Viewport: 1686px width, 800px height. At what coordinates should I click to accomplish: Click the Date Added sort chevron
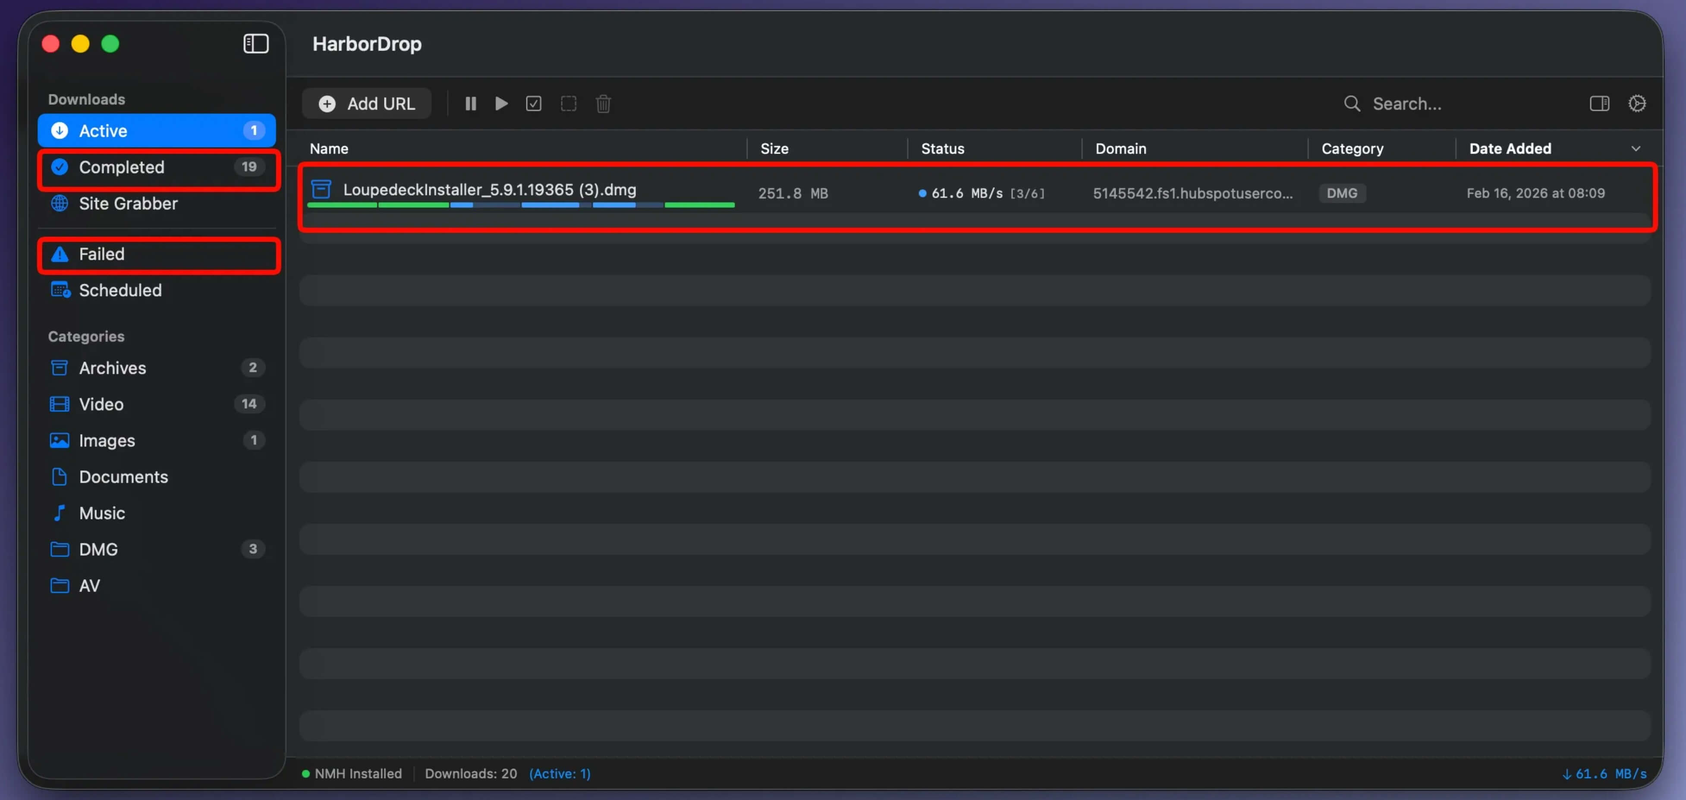click(1635, 148)
